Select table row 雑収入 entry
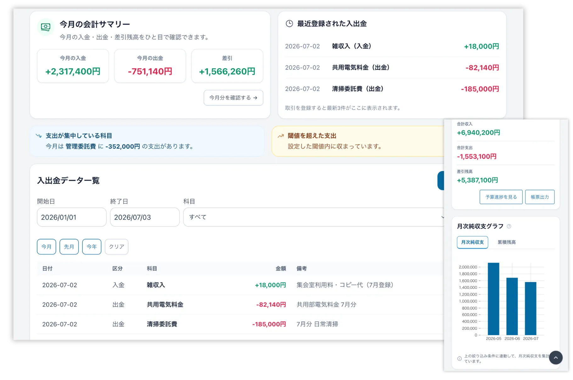Screen dimensions: 573x380 [x=241, y=285]
